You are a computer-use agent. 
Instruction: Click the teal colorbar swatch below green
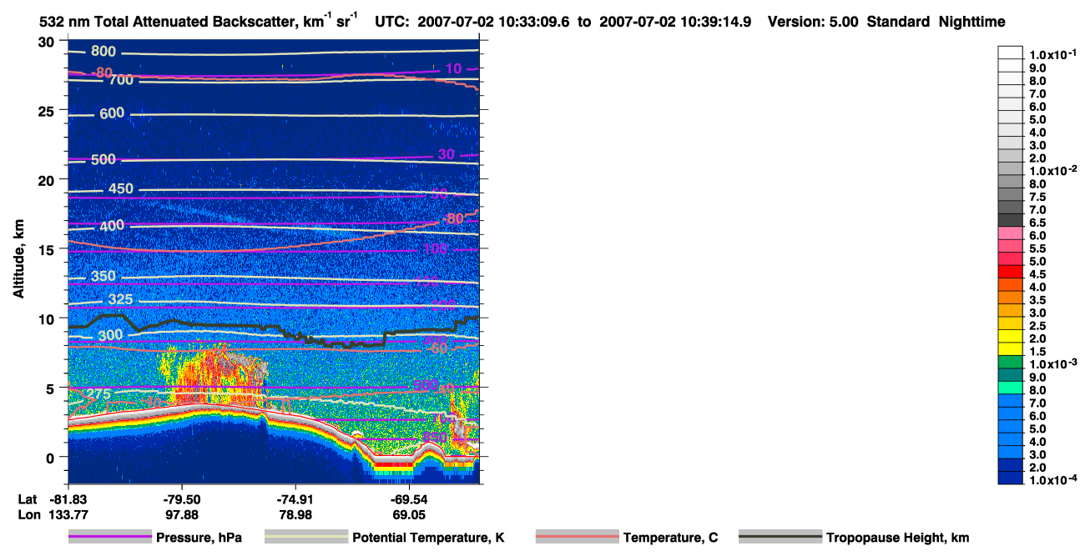(x=1011, y=374)
